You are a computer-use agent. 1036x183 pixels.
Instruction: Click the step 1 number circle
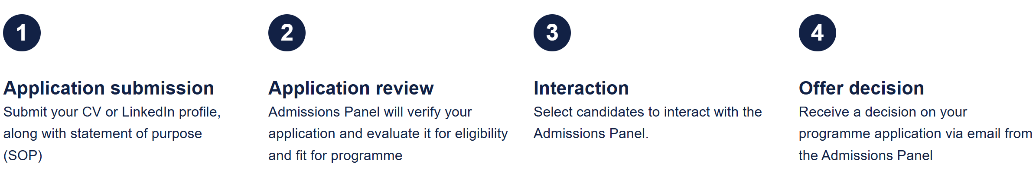[x=22, y=33]
